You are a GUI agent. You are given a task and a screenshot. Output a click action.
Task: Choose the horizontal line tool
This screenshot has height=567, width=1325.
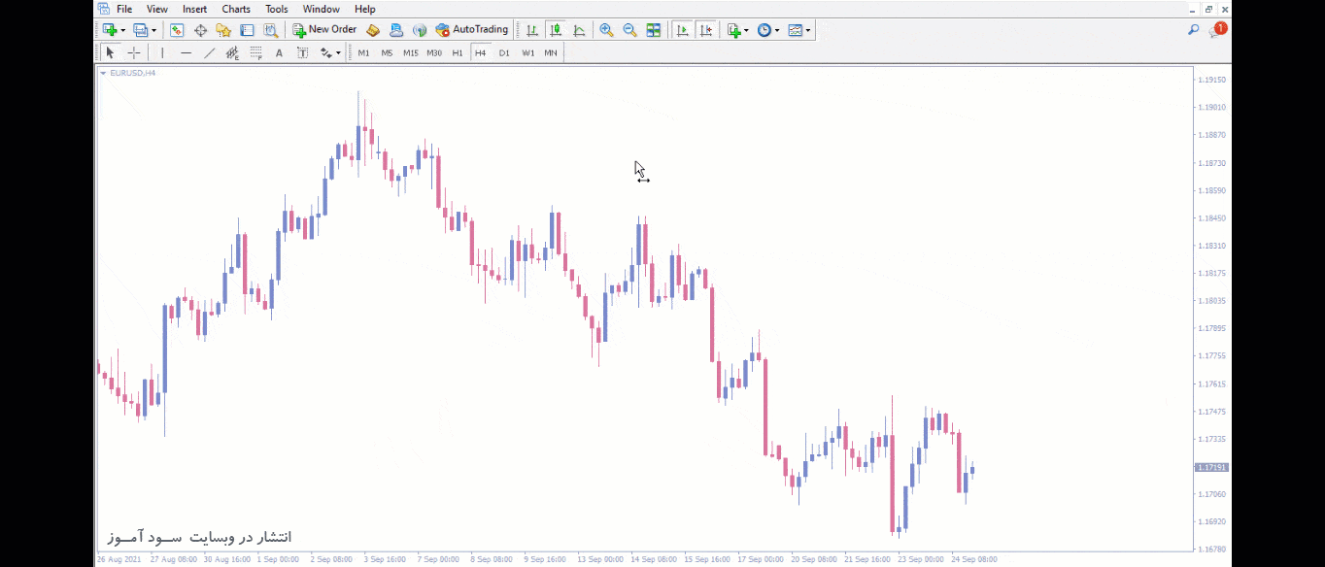point(186,52)
